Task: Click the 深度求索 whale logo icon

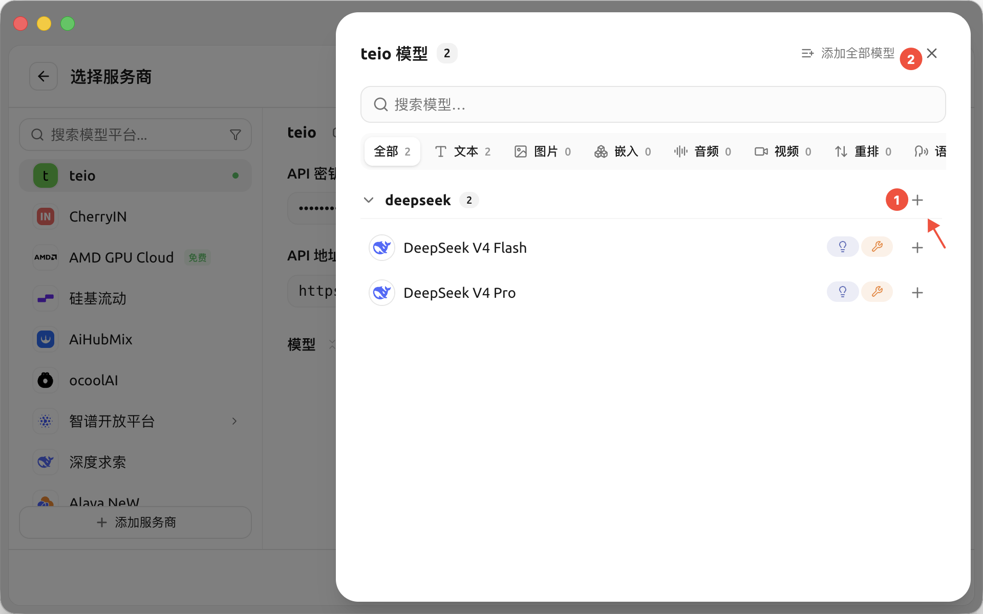Action: 46,462
